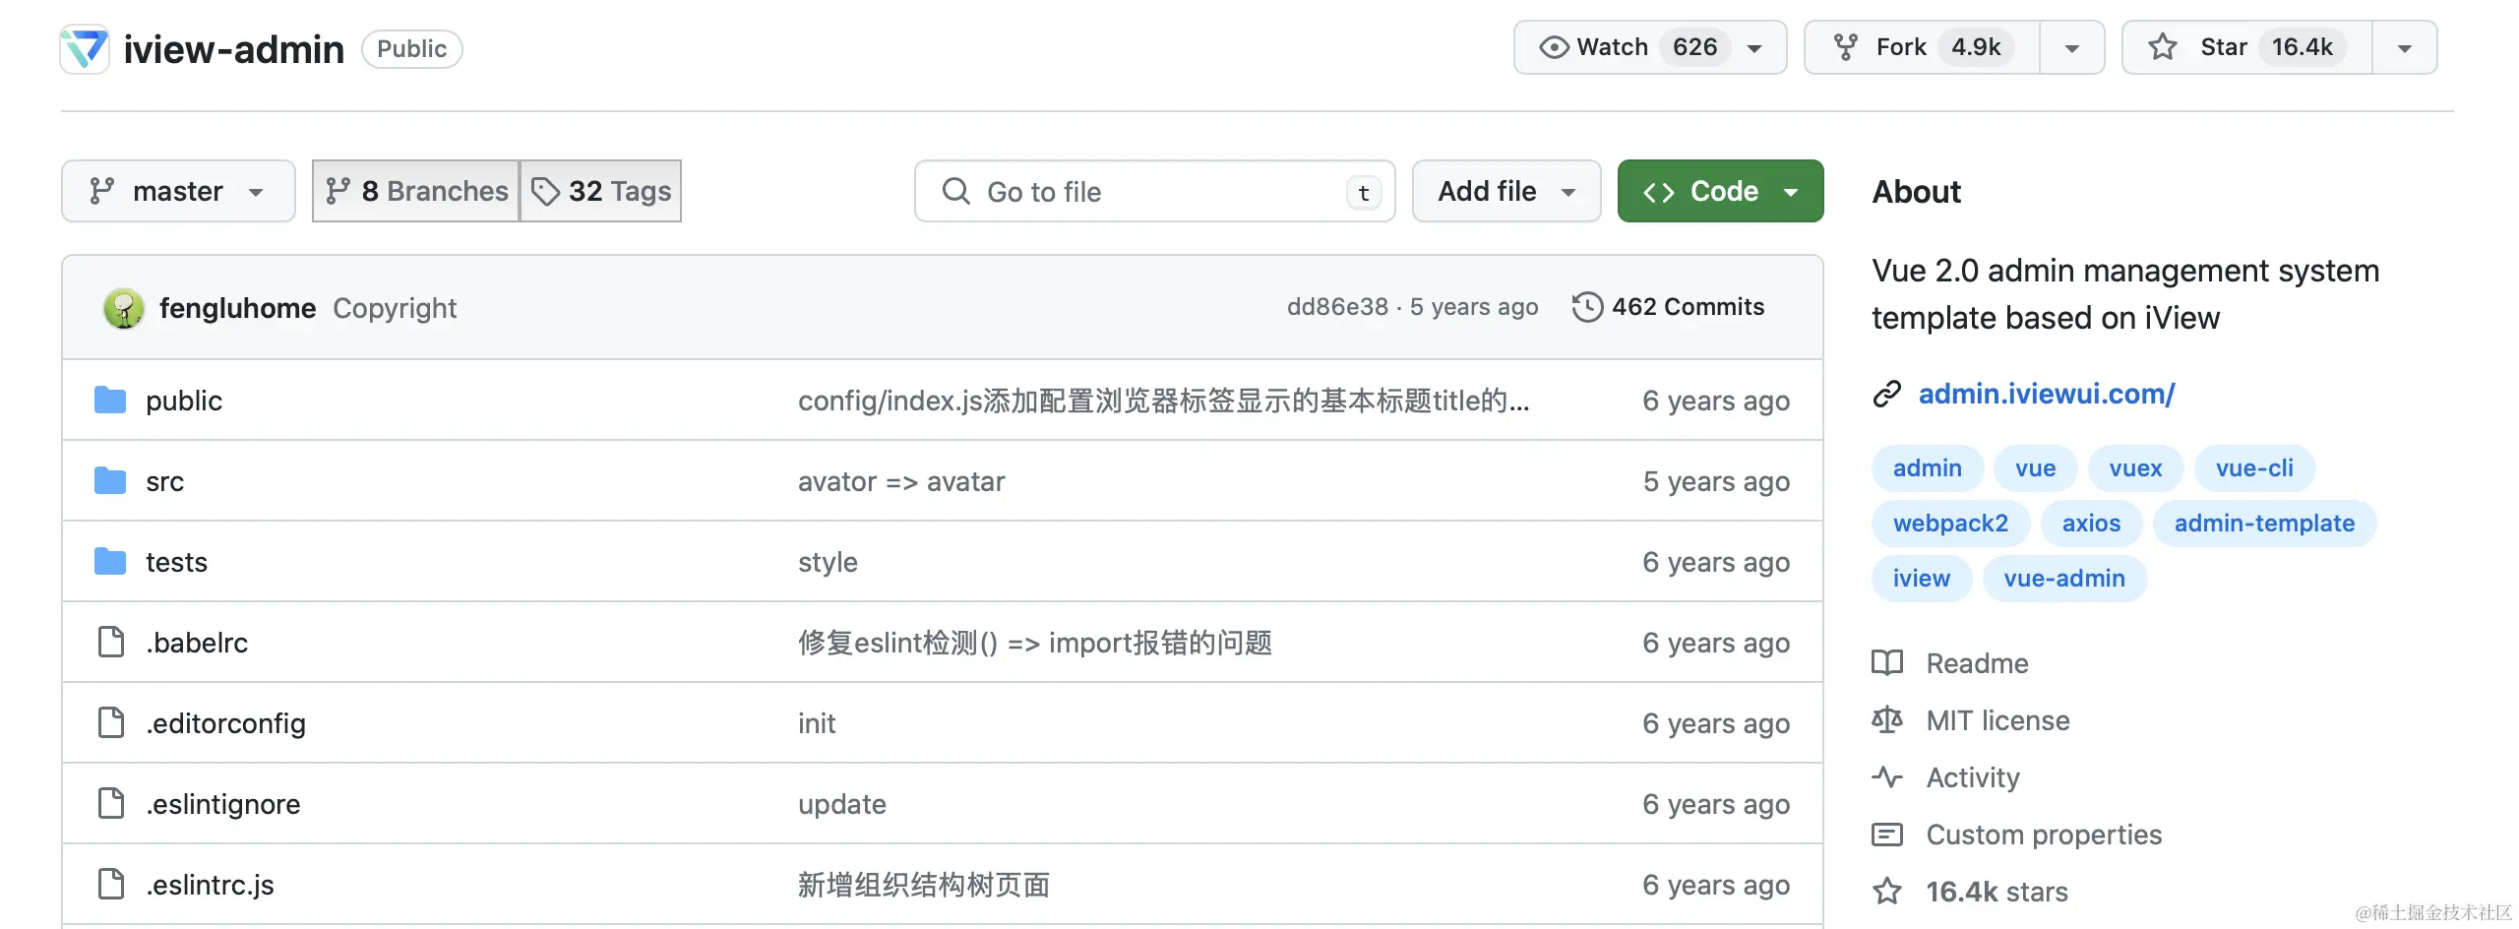Open the public folder name
This screenshot has width=2519, height=929.
click(x=184, y=401)
